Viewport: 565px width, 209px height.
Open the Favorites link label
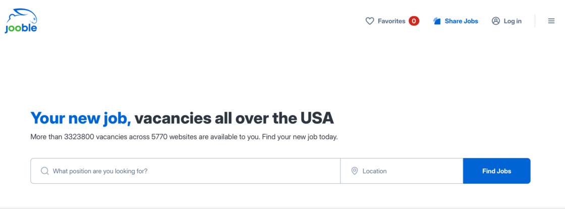[391, 21]
